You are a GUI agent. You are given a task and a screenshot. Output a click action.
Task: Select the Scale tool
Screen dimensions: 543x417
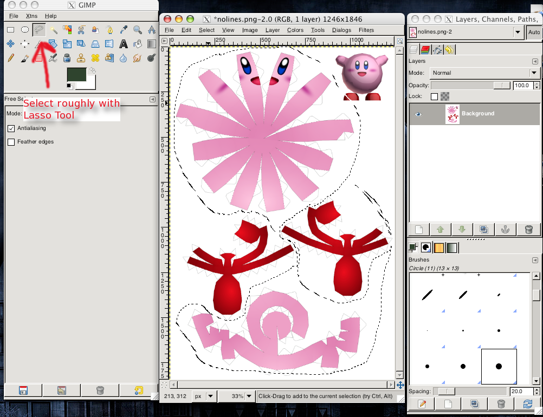pos(67,44)
